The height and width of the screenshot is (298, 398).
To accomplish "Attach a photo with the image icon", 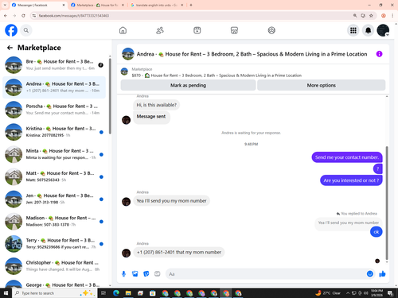I will click(135, 274).
